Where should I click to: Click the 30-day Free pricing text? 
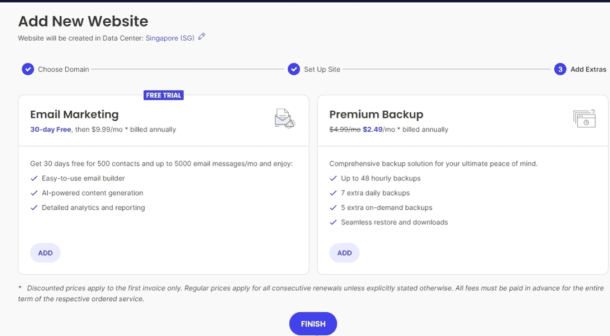pos(50,130)
